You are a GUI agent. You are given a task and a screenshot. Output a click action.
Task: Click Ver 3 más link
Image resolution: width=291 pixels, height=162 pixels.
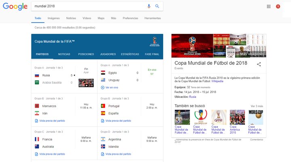(257, 106)
